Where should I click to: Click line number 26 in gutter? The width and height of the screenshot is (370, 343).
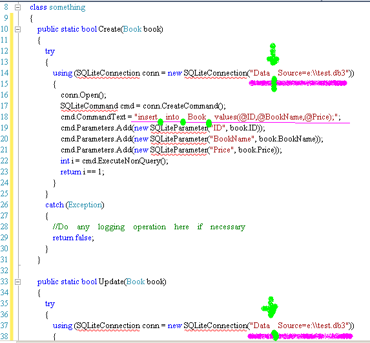[x=5, y=205]
